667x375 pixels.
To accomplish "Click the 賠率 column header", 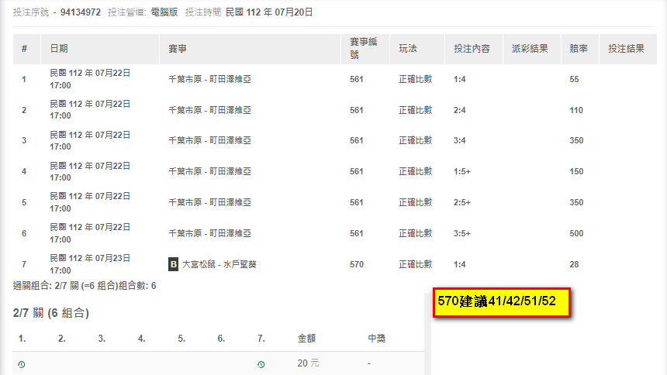I will [579, 49].
